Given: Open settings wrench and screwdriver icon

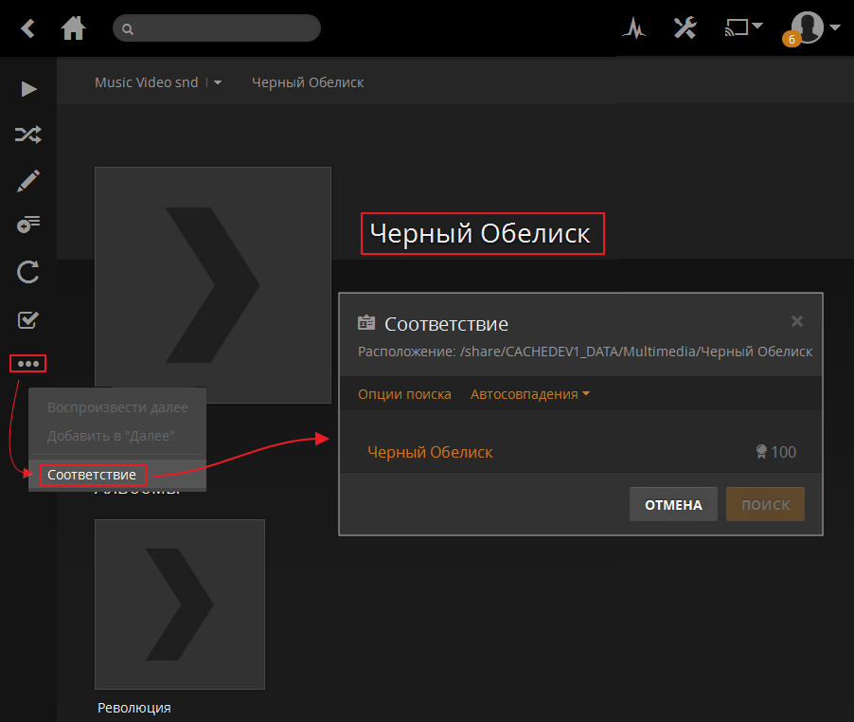Looking at the screenshot, I should coord(685,27).
